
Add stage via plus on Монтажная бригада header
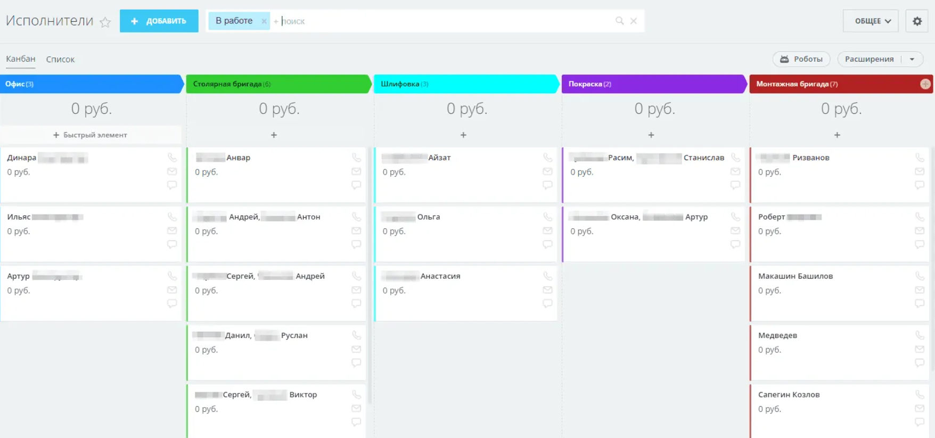click(925, 84)
